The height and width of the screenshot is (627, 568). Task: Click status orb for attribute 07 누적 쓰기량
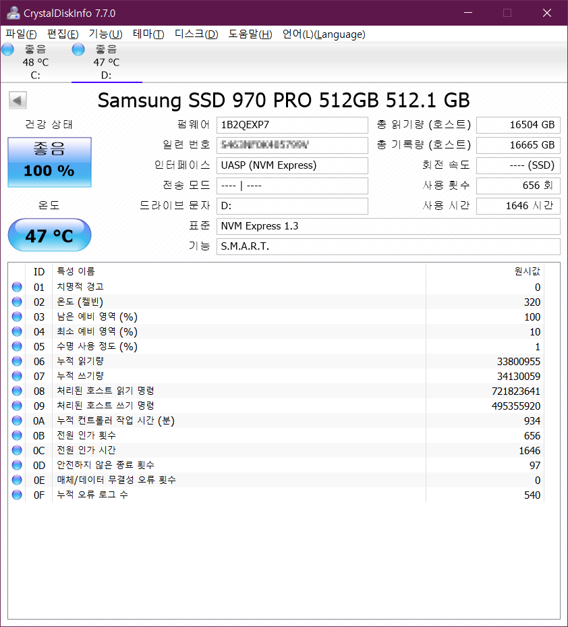pyautogui.click(x=17, y=376)
